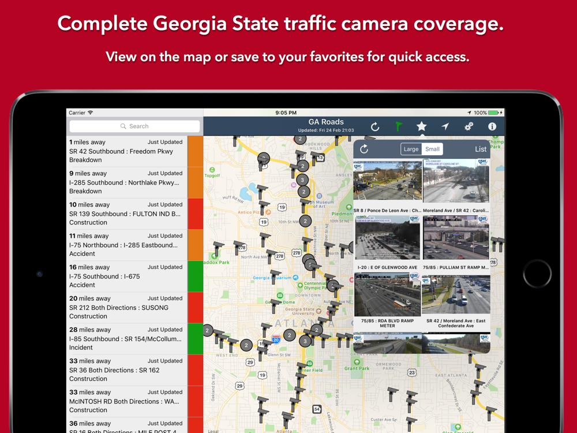The width and height of the screenshot is (577, 433).
Task: Tap orange severity bar for SR 42
Action: [x=196, y=151]
